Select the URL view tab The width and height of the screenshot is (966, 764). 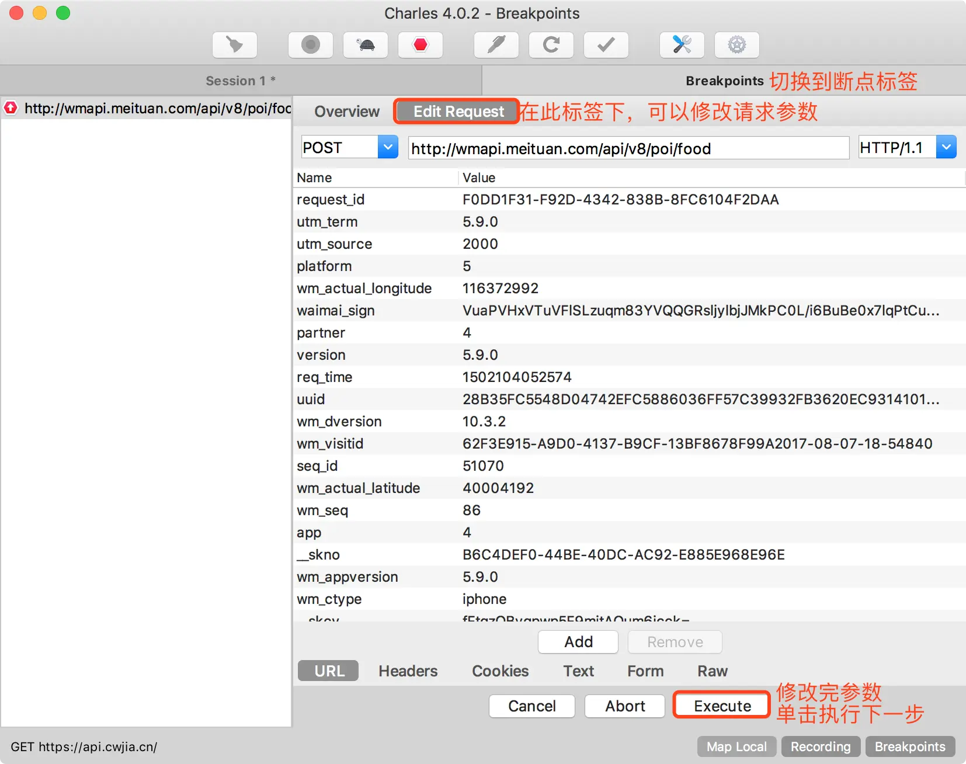pyautogui.click(x=329, y=671)
